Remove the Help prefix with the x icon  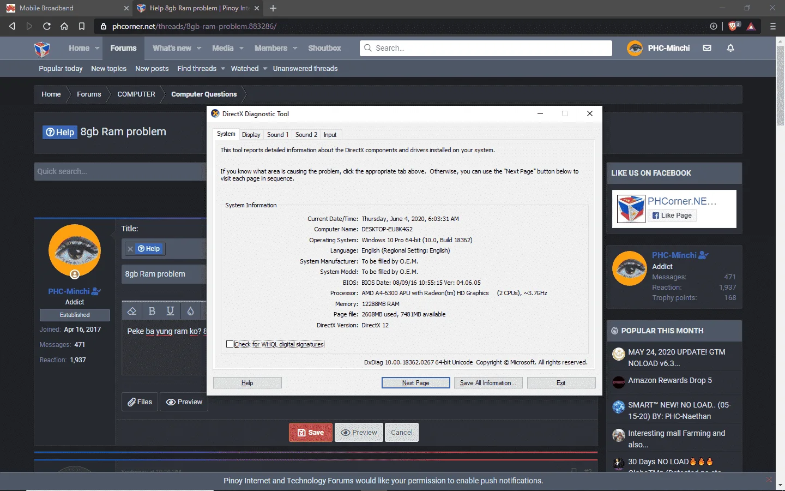click(130, 249)
